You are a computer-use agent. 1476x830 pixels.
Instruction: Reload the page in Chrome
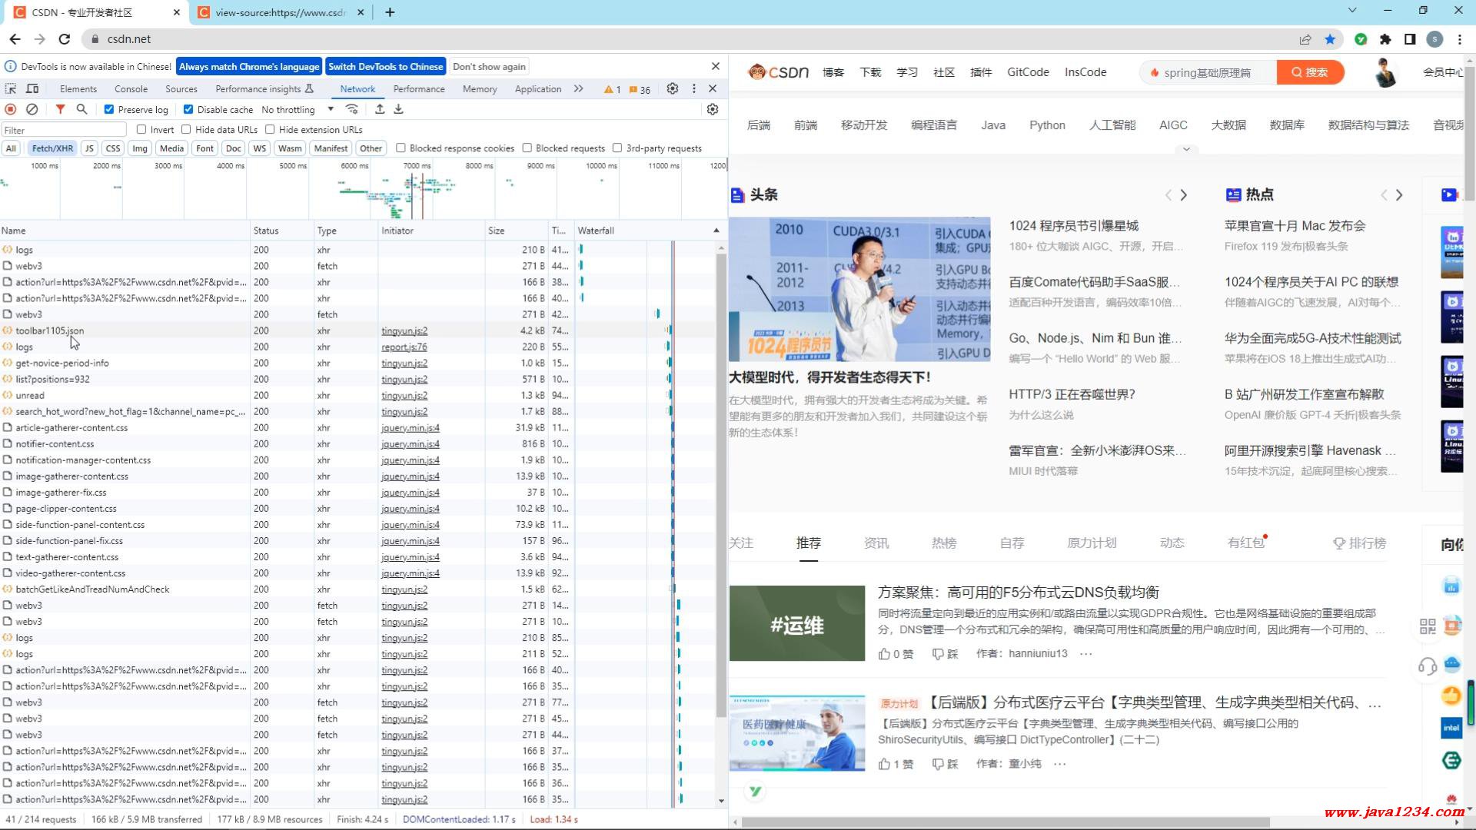65,38
